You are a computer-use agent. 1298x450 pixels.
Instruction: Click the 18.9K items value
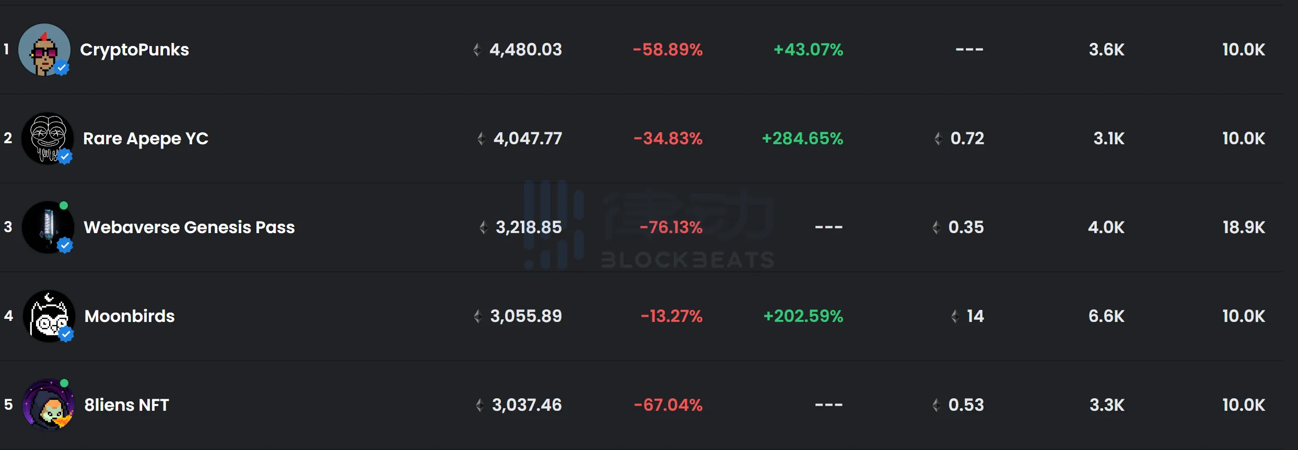1243,227
